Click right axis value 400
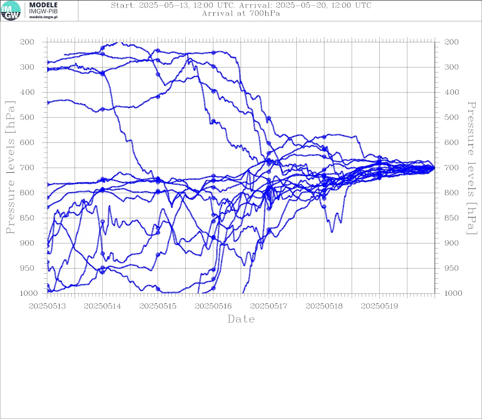Viewport: 482px width, 419px height. (x=451, y=92)
